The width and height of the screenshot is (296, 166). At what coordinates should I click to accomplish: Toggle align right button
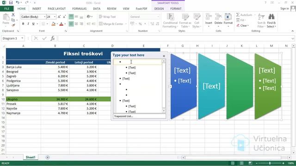click(x=81, y=24)
